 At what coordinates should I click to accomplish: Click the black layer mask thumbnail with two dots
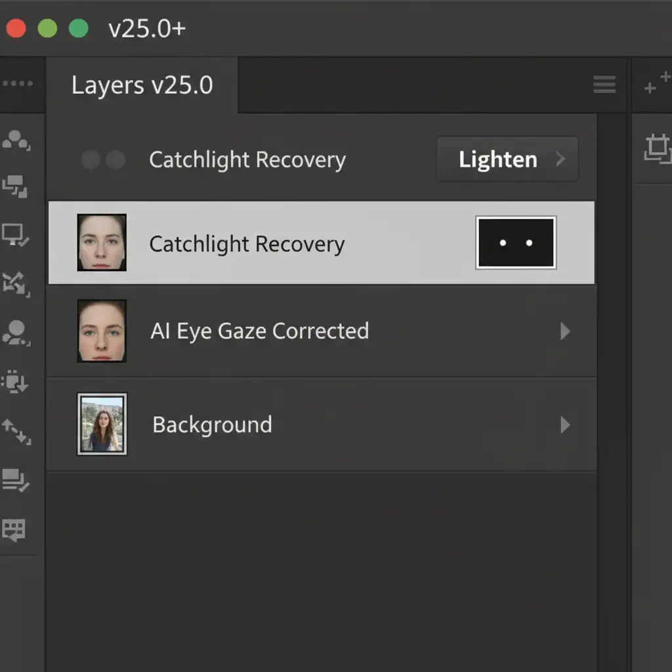[516, 243]
